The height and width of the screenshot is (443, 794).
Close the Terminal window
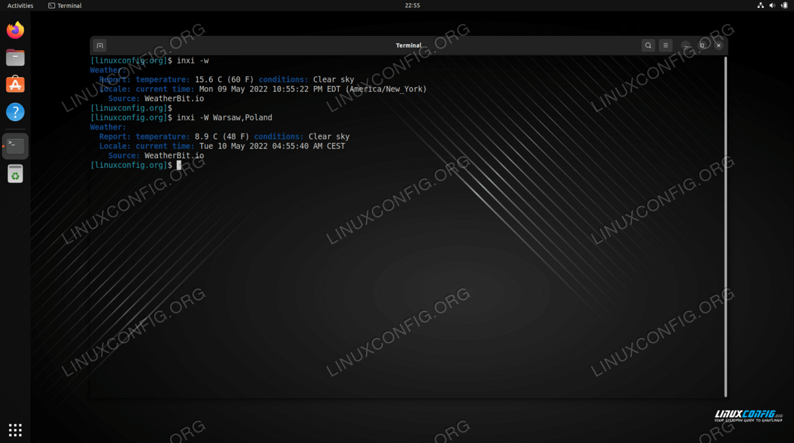click(719, 46)
